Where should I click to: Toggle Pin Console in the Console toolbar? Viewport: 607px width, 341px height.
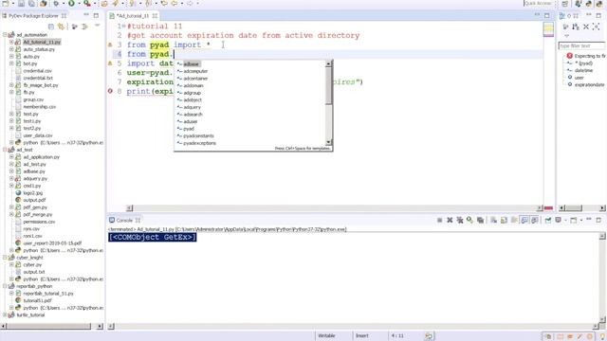[x=548, y=220]
